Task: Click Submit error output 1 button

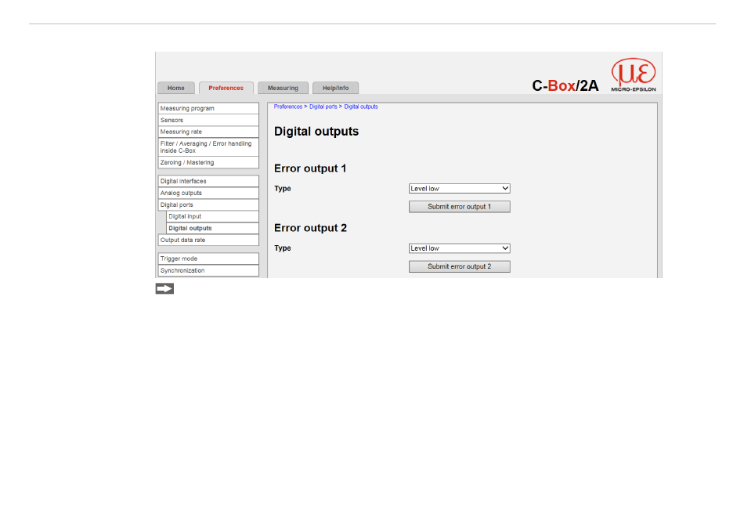Action: [459, 206]
